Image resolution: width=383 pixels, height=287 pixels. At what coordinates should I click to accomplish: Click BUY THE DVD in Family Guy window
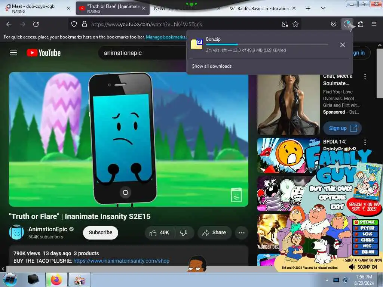point(331,188)
